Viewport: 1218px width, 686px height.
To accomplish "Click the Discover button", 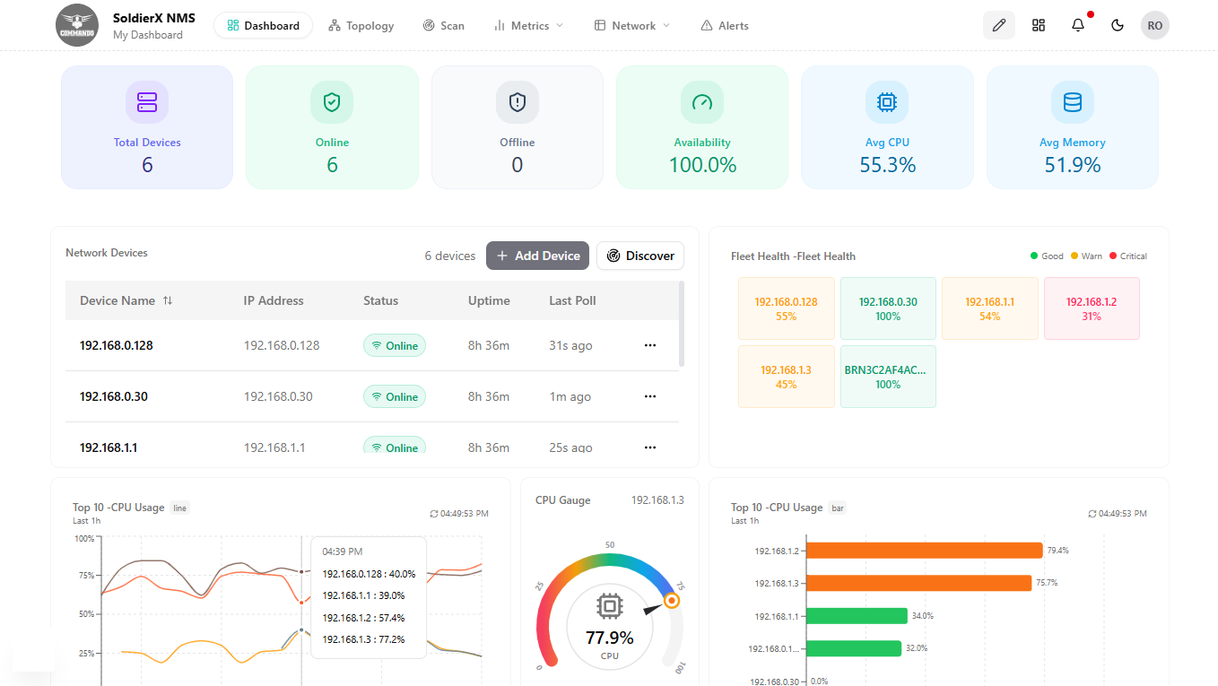I will [x=640, y=256].
